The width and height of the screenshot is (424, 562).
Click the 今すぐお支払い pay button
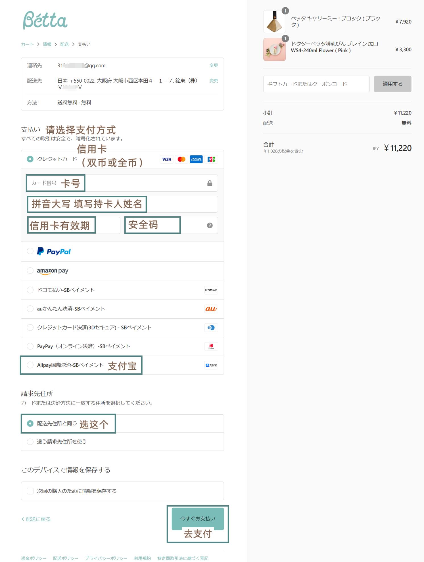(x=198, y=519)
